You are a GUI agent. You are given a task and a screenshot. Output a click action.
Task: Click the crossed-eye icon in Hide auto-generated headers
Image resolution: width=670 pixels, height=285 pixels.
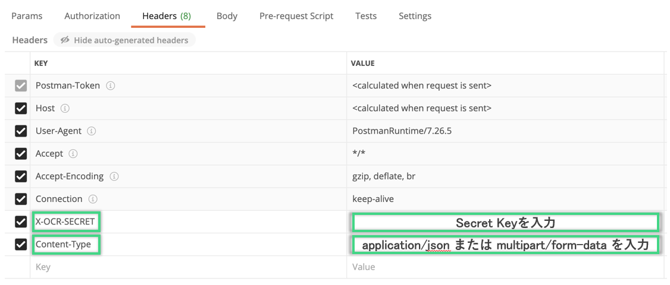coord(65,40)
